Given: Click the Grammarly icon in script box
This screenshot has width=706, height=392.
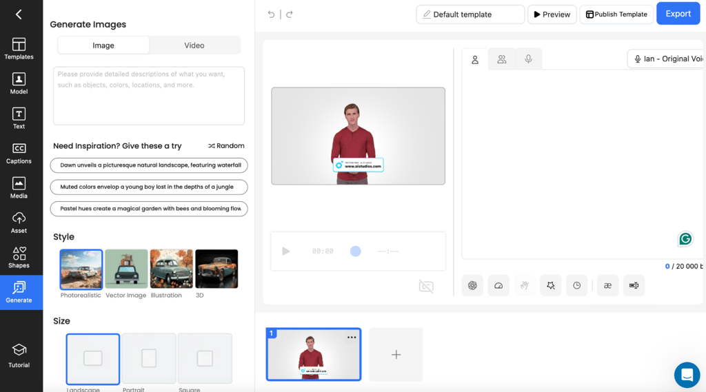Looking at the screenshot, I should (x=685, y=239).
